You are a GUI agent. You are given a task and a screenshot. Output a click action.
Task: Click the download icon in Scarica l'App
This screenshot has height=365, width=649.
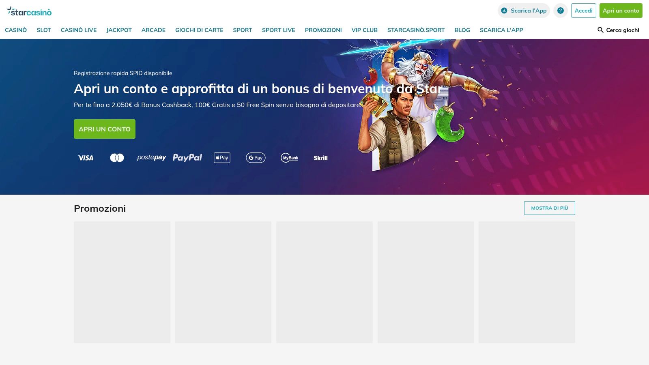(x=504, y=11)
